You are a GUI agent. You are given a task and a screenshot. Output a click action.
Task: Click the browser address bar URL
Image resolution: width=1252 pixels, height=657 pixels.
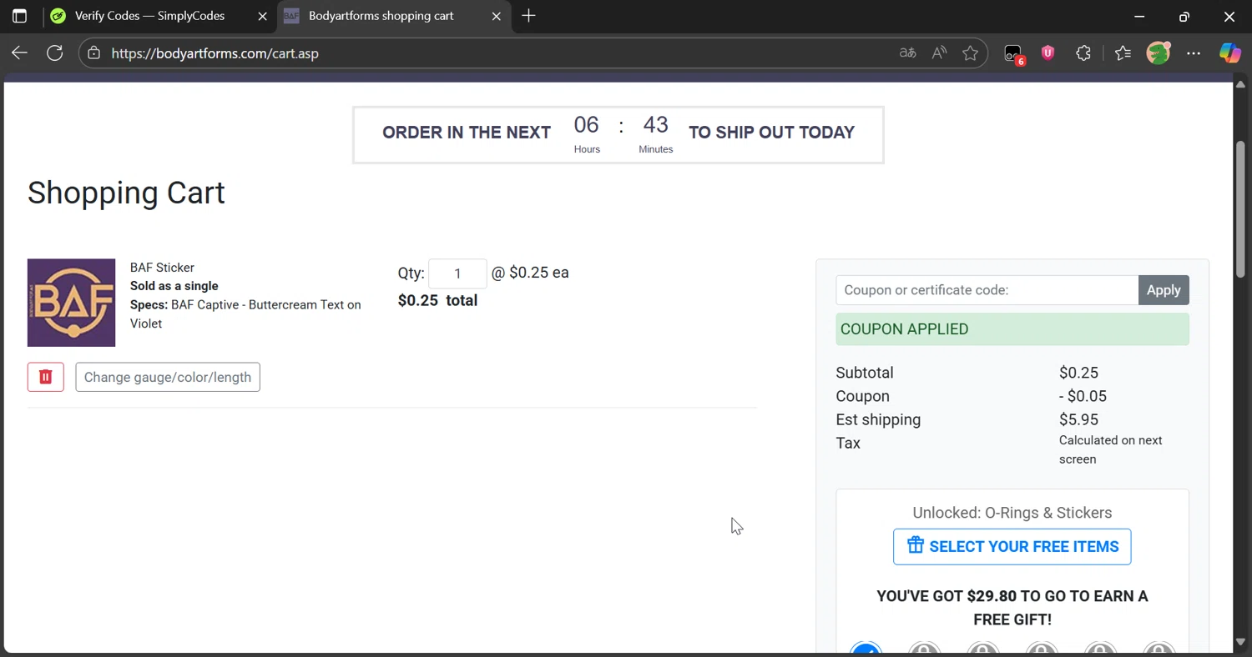click(x=215, y=53)
